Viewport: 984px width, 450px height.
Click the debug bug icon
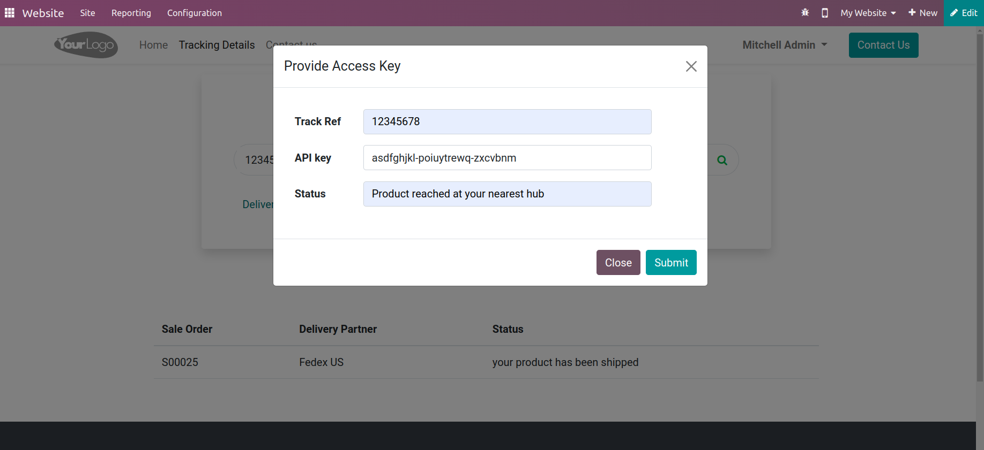[805, 13]
